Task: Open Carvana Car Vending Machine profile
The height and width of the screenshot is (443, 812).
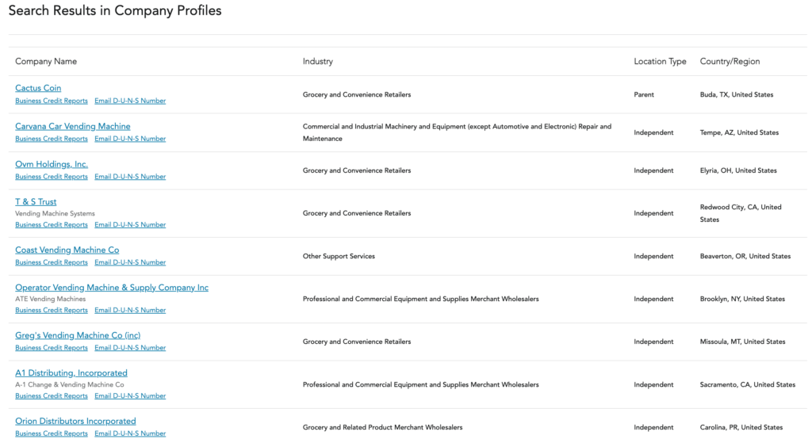Action: [x=73, y=126]
